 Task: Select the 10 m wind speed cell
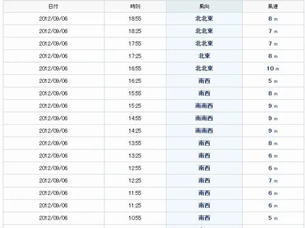273,68
